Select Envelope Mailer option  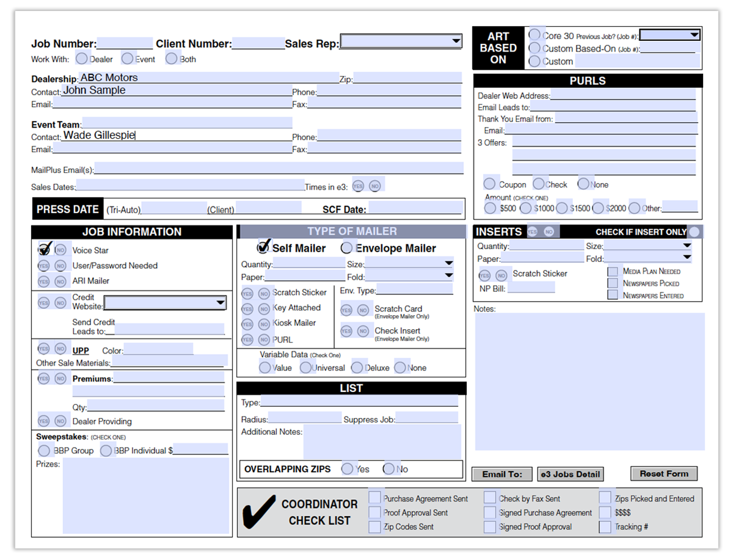click(347, 248)
